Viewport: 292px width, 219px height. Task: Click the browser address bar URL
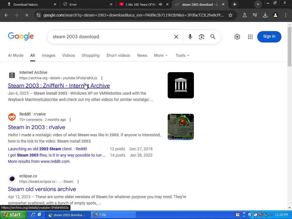133,15
